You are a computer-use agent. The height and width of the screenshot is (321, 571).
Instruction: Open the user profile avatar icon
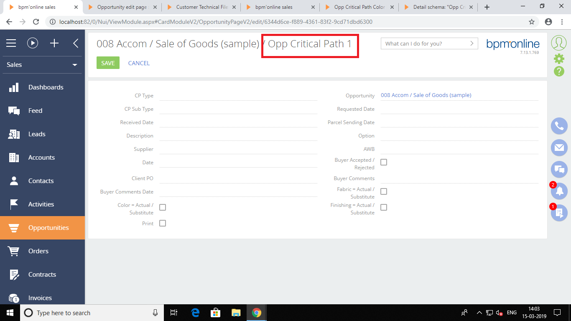click(x=559, y=43)
